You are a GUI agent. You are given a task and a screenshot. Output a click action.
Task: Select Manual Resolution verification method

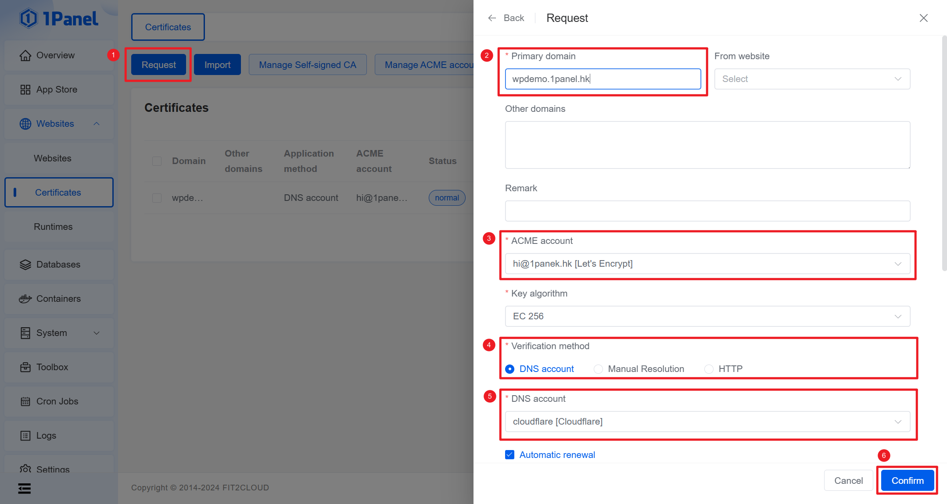tap(598, 369)
